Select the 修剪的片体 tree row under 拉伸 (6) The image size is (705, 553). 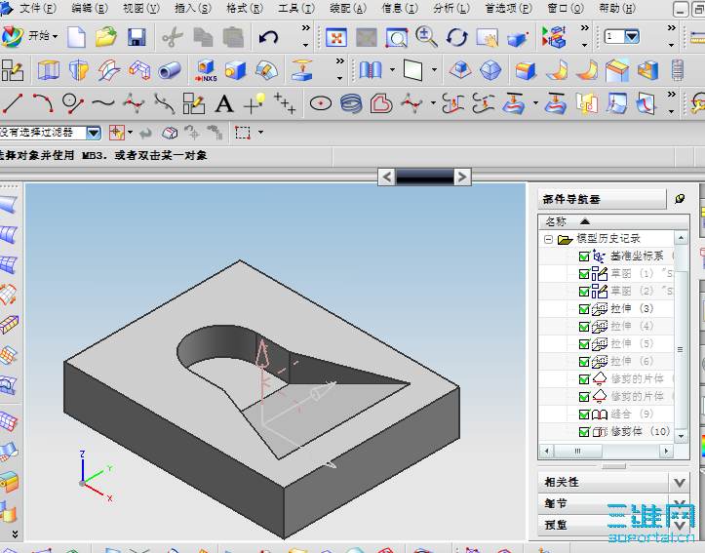[x=607, y=379]
